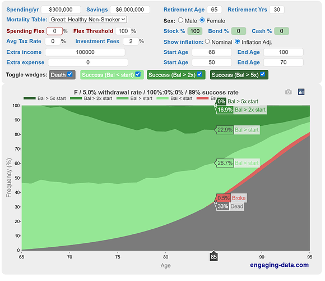Image resolution: width=325 pixels, height=281 pixels.
Task: Toggle the Death wedge checkbox
Action: pyautogui.click(x=70, y=74)
